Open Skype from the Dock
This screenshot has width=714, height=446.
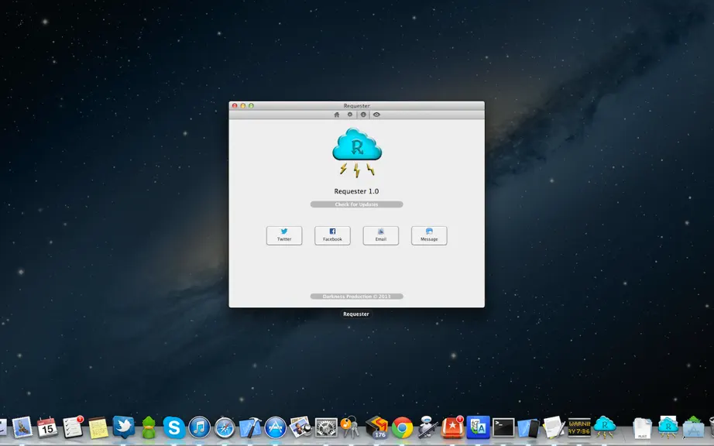174,427
